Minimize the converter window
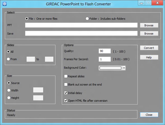This screenshot has height=125, width=165. tap(142, 3)
